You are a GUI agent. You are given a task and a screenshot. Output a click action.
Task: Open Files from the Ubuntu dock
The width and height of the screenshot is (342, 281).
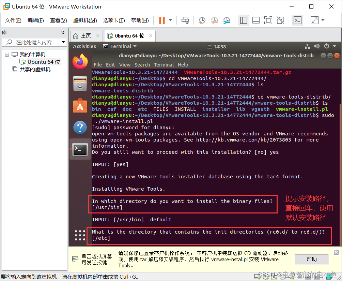[80, 83]
